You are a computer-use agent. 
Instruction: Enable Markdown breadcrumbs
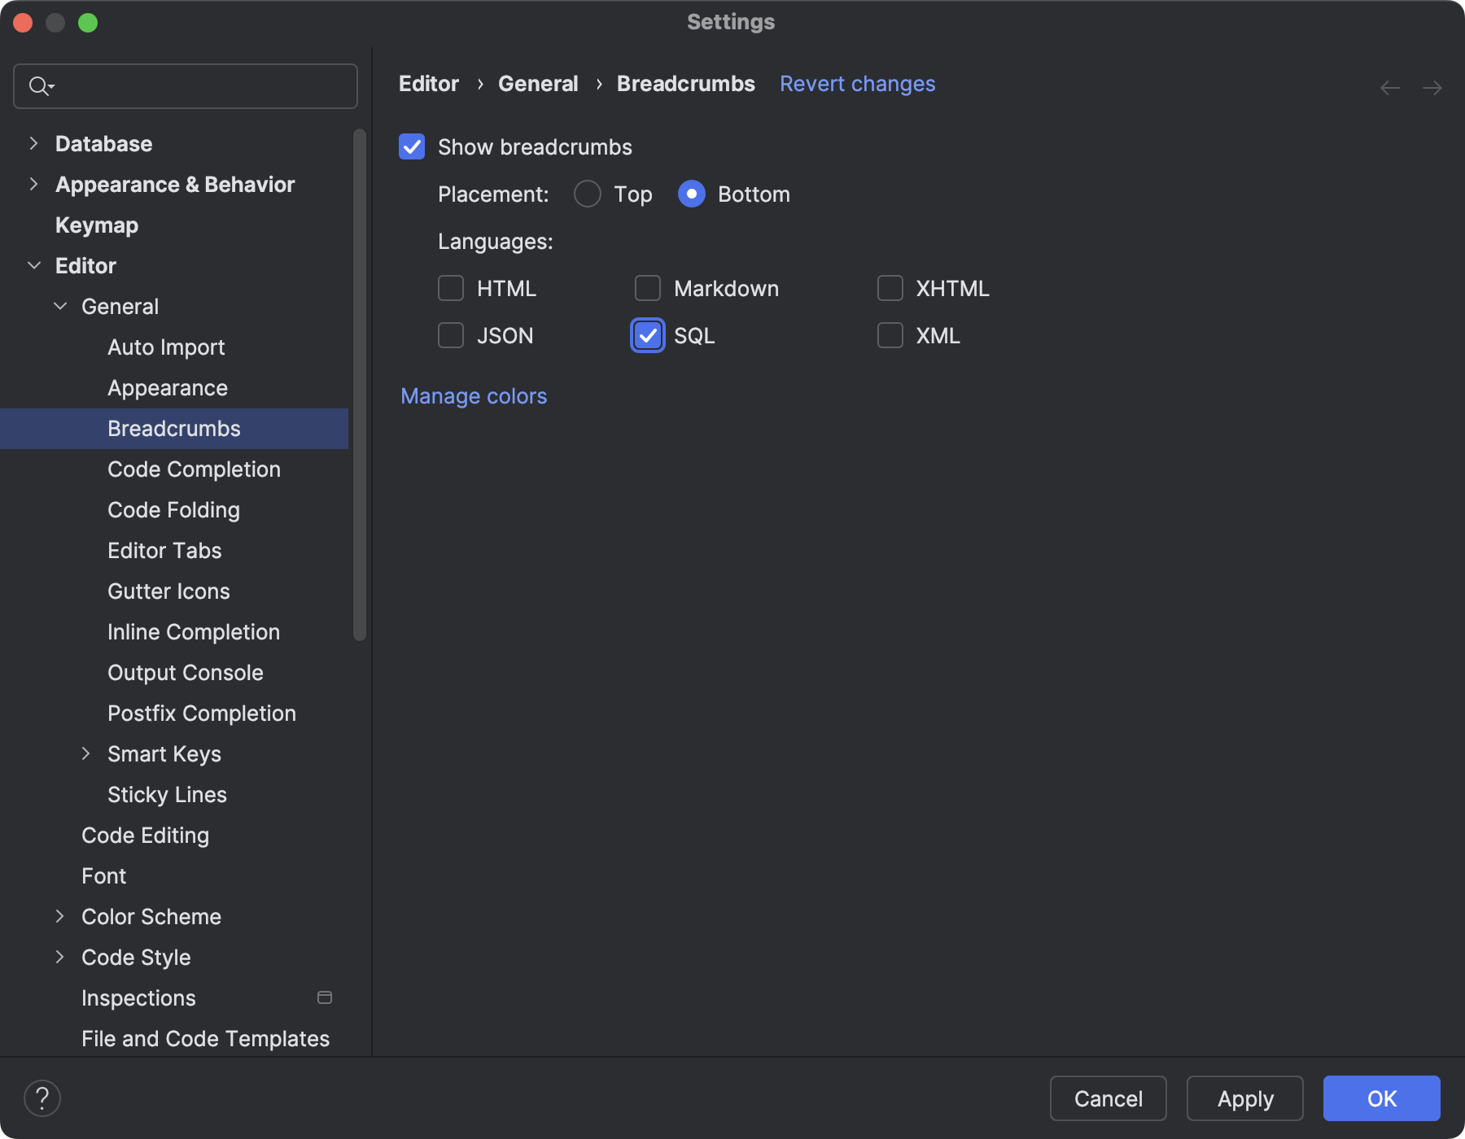click(x=647, y=288)
